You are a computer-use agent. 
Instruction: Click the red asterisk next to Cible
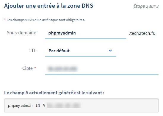tap(35, 68)
